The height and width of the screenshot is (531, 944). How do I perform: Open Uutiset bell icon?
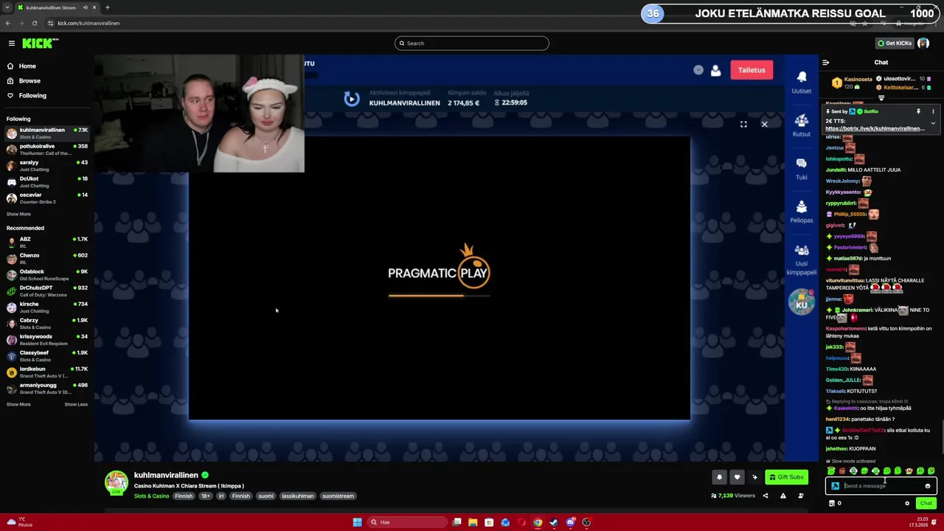tap(802, 77)
